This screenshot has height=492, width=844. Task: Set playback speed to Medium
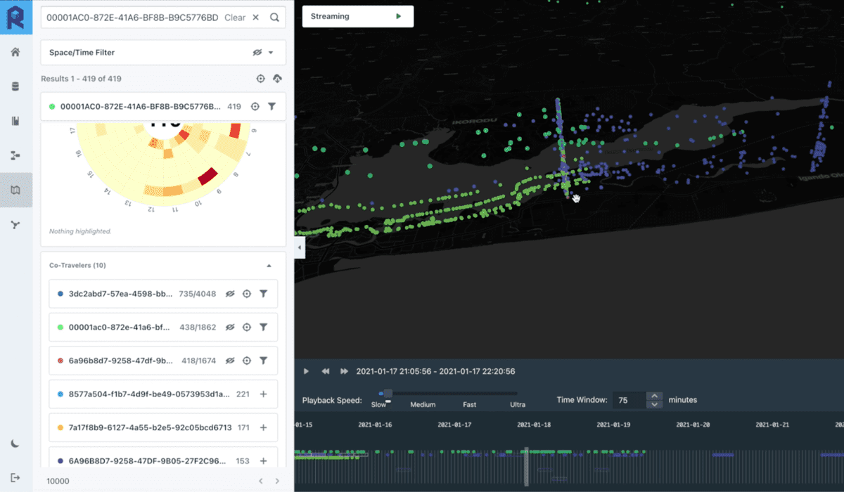423,404
